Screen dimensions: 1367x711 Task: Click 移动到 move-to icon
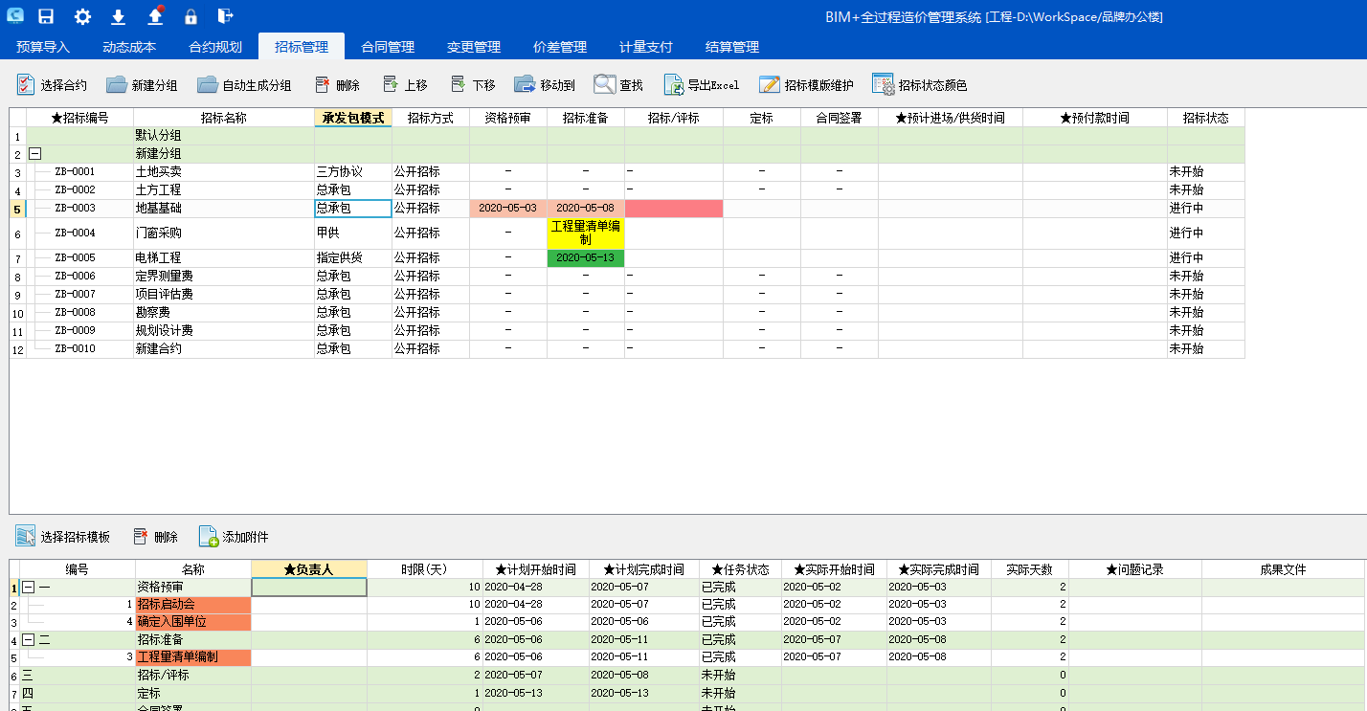tap(525, 84)
